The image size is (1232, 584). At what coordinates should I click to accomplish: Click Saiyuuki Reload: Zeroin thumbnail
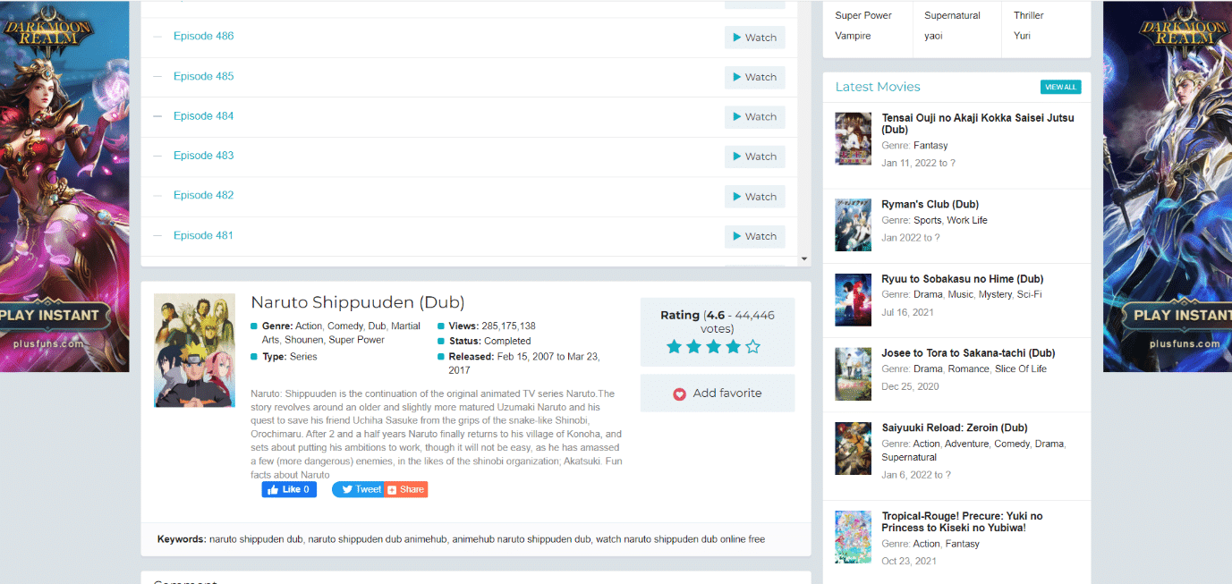[853, 448]
